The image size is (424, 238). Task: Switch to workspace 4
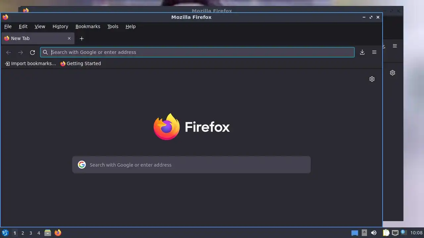click(x=38, y=233)
